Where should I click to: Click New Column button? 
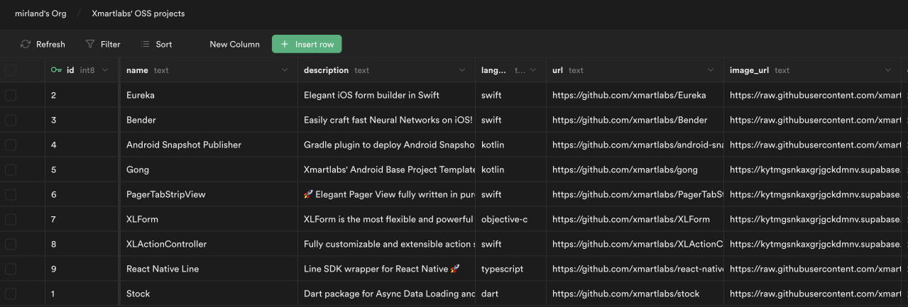(234, 44)
